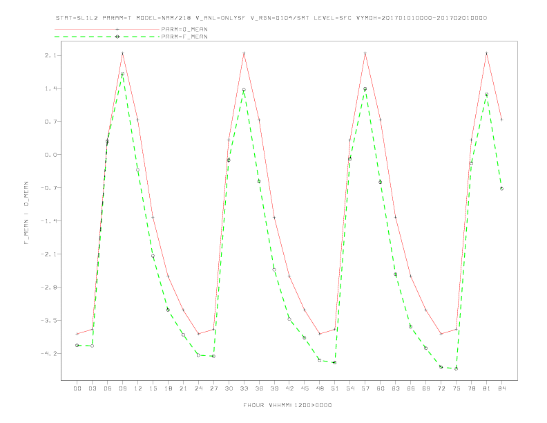Click the PARM=F_MEAN legend label
Image resolution: width=547 pixels, height=423 pixels.
(184, 37)
